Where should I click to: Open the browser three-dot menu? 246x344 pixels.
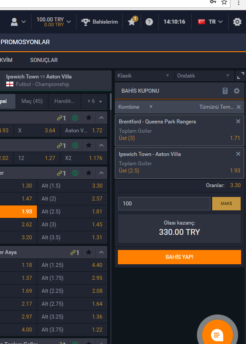[238, 2]
